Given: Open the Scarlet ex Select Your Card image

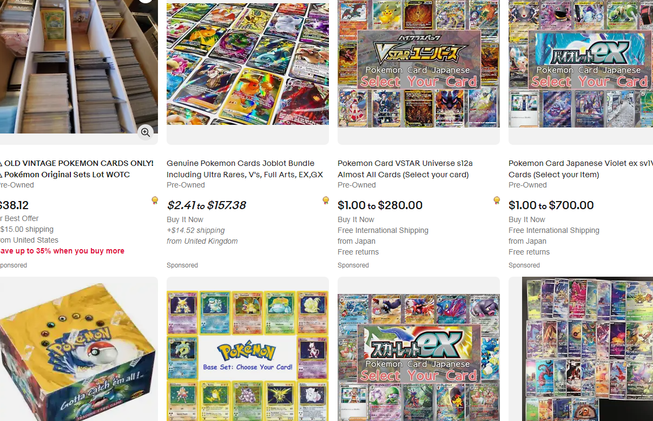Looking at the screenshot, I should click(x=419, y=357).
